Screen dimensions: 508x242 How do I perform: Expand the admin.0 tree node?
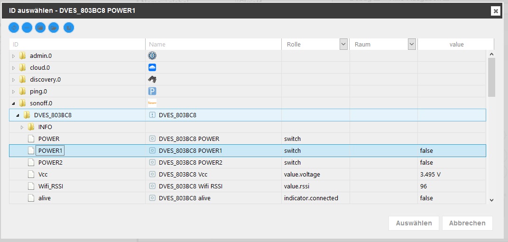pyautogui.click(x=14, y=56)
